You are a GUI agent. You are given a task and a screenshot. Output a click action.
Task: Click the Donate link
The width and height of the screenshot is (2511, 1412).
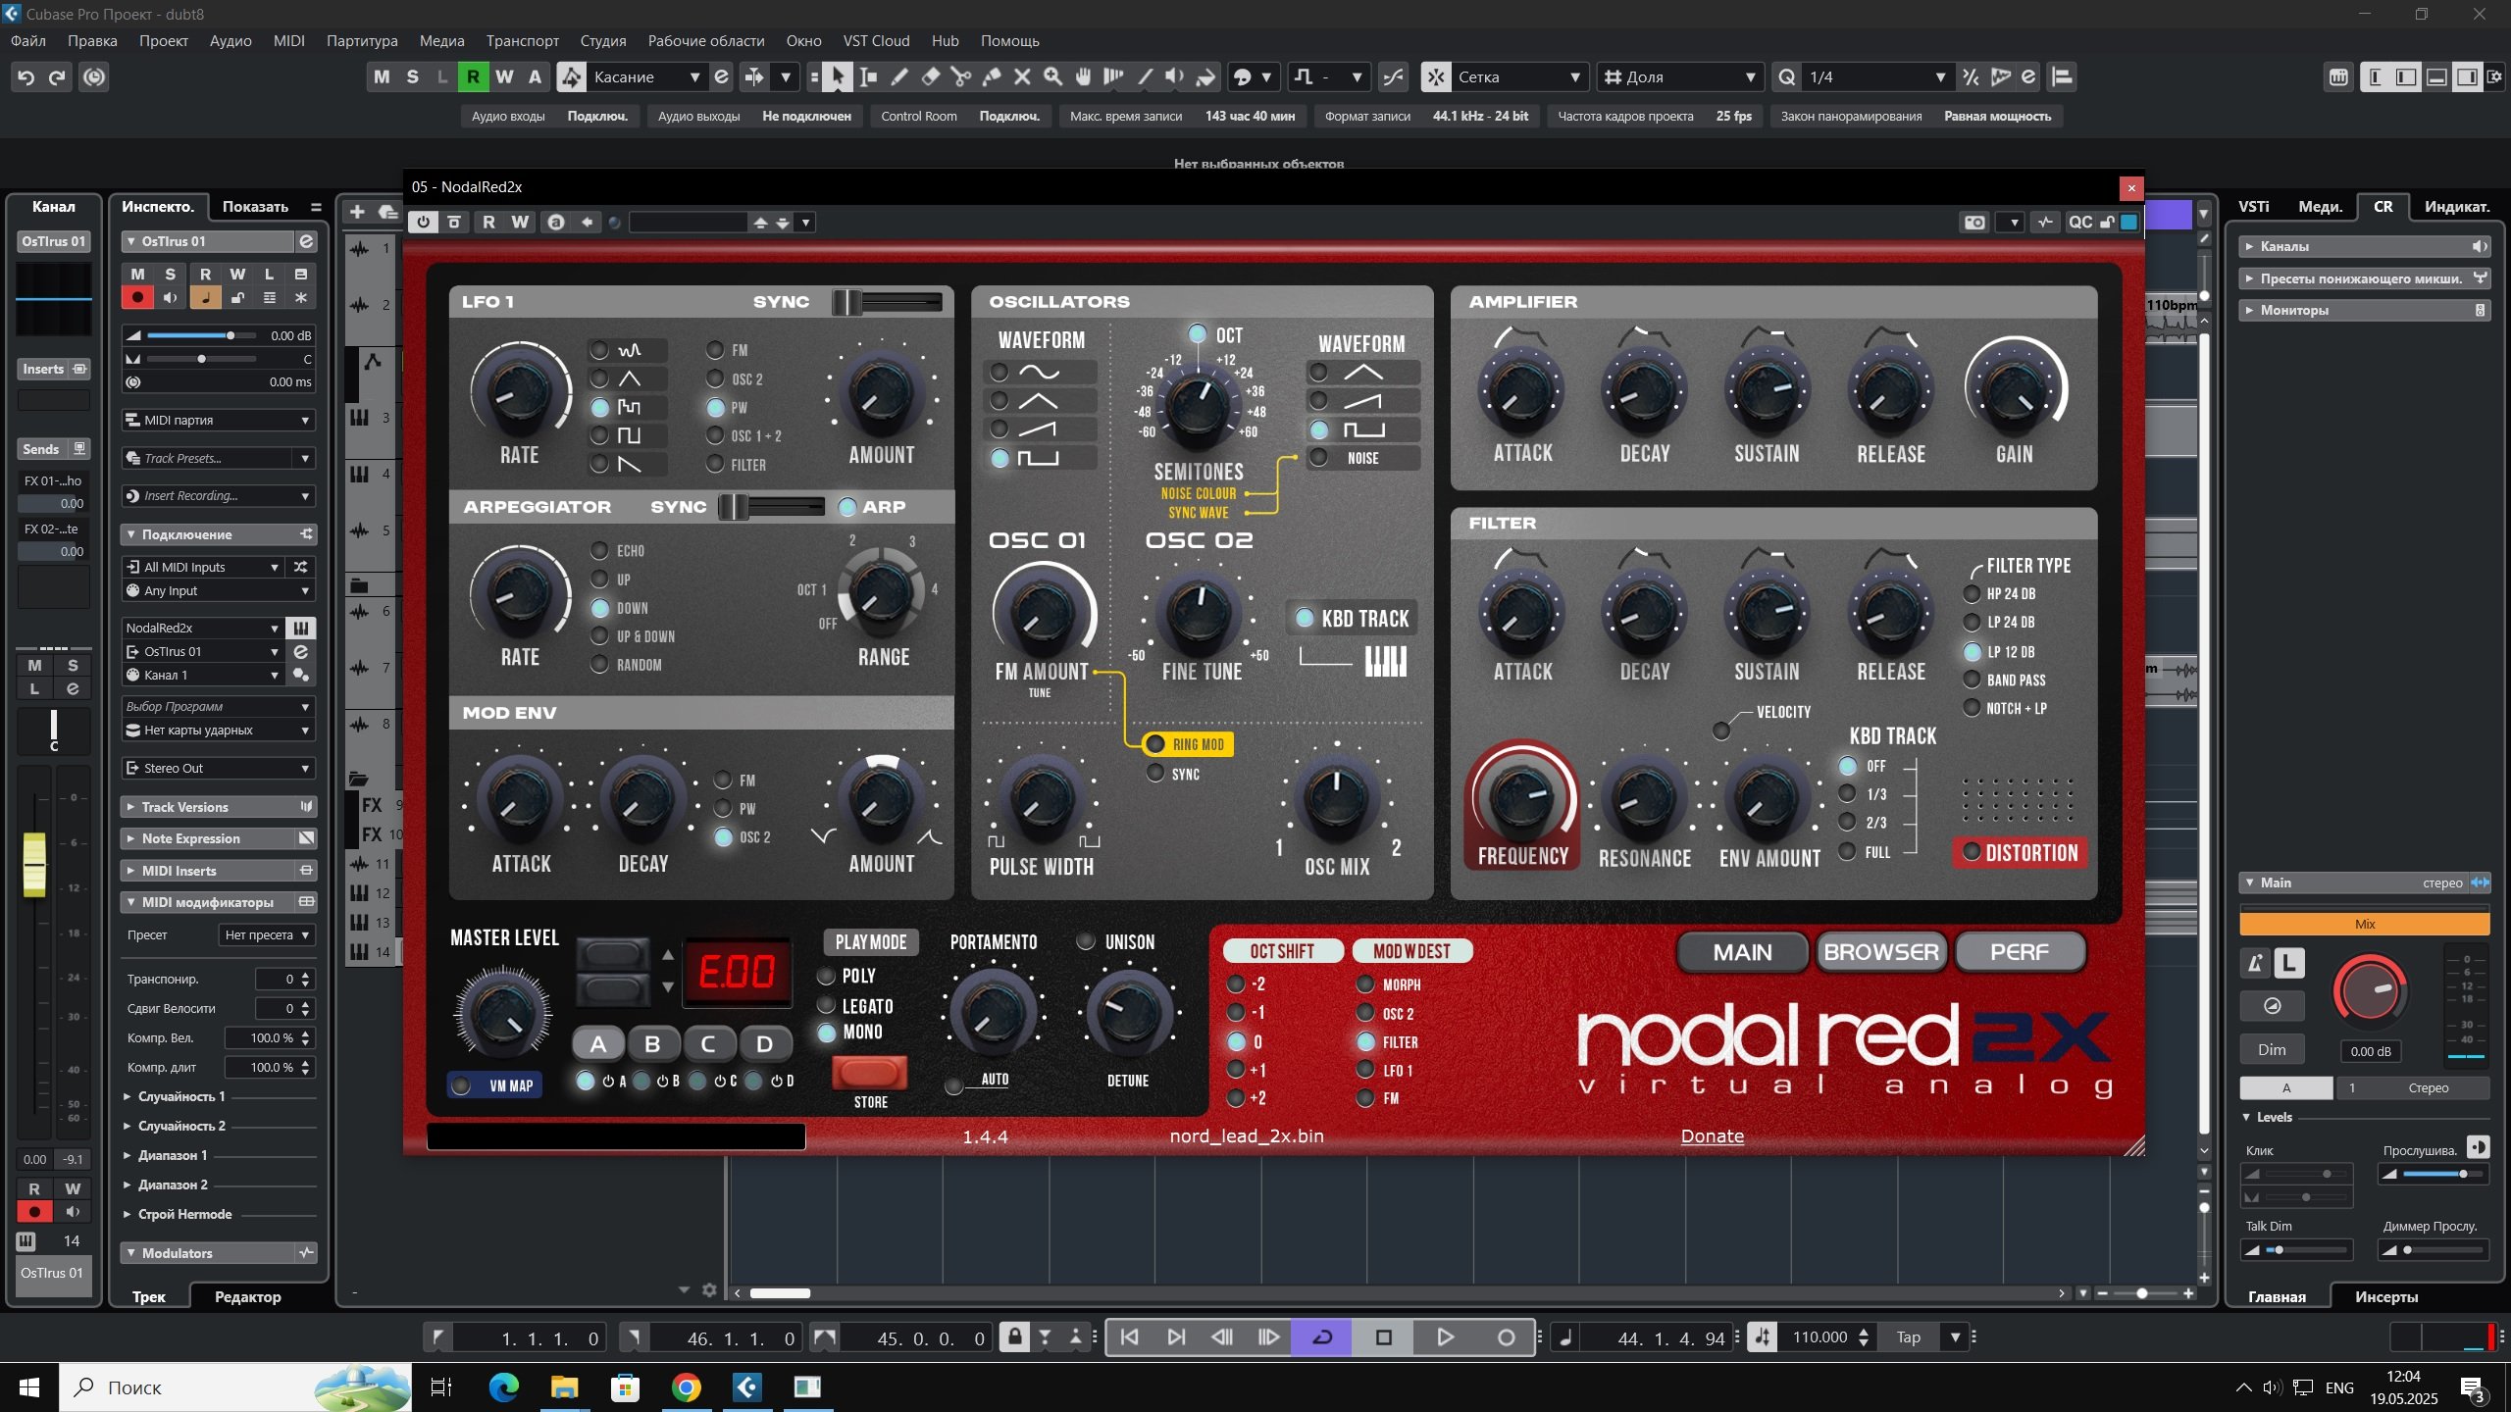click(x=1712, y=1136)
